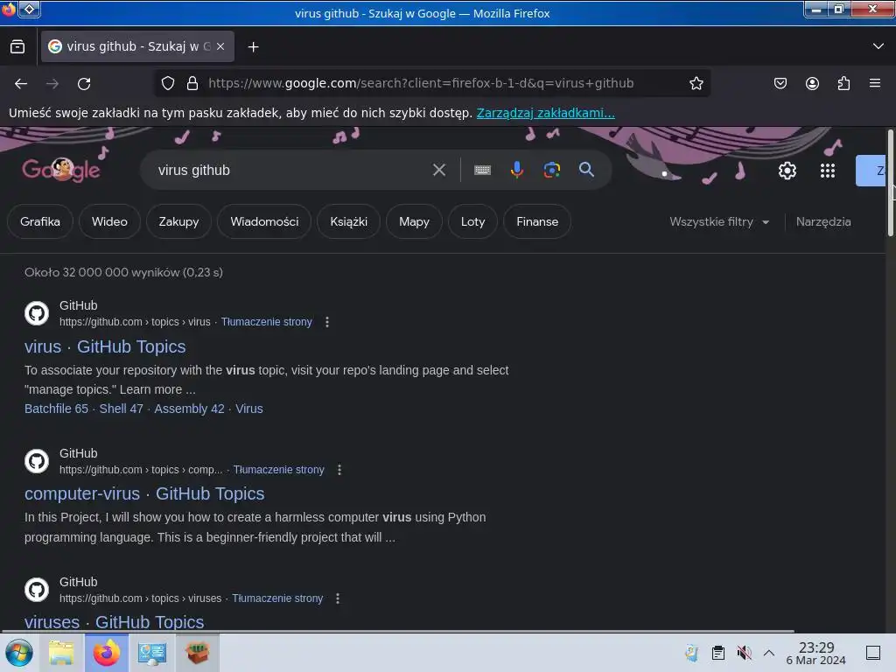Expand hidden tray icons arrow

click(769, 653)
